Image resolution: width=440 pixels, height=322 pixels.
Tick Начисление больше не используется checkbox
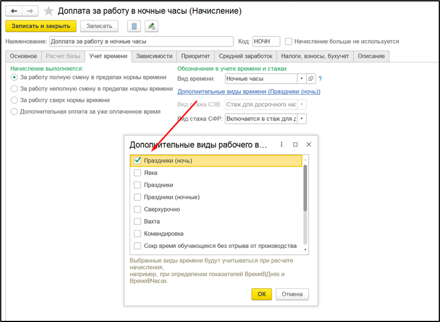pos(289,41)
